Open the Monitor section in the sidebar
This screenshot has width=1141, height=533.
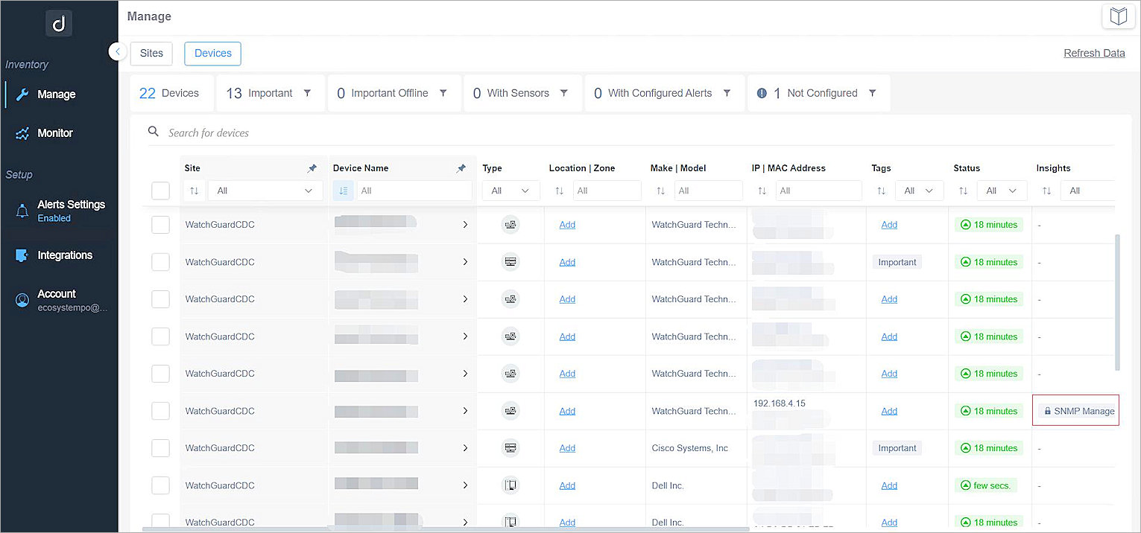tap(54, 133)
